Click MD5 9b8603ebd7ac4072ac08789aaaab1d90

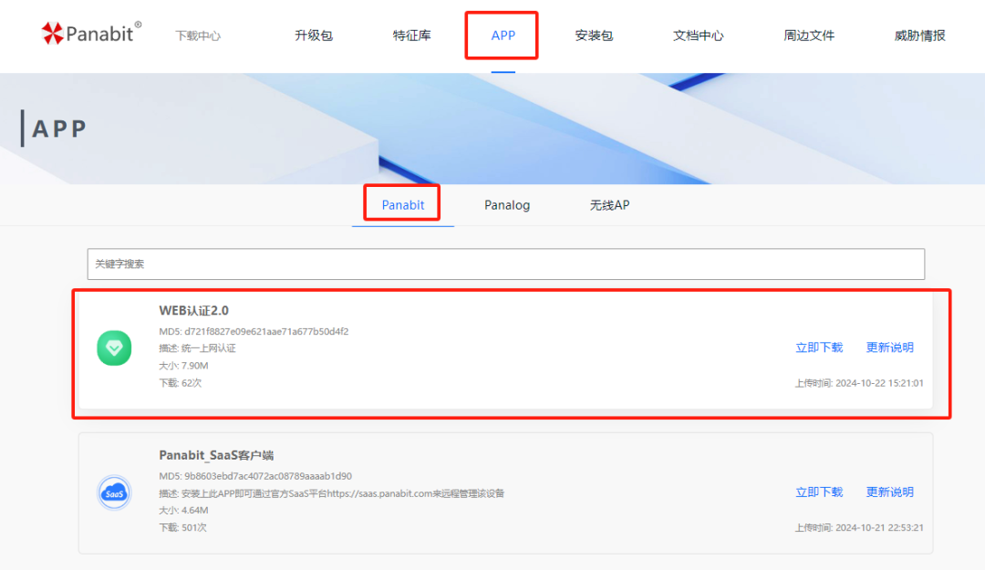(255, 476)
